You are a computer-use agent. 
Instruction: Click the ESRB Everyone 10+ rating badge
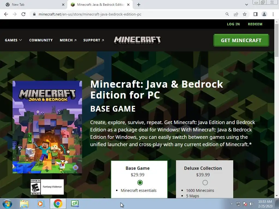[x=47, y=187]
